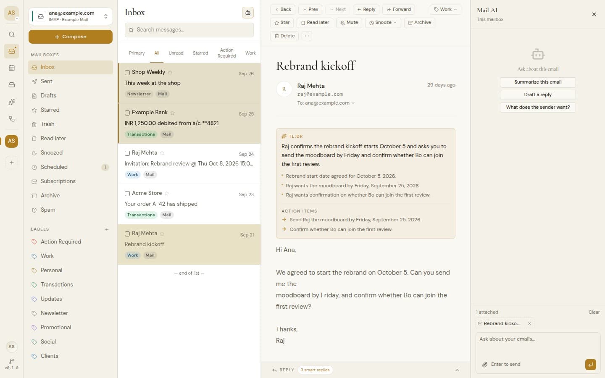Select the Primary tab
Image resolution: width=605 pixels, height=378 pixels.
(x=137, y=53)
